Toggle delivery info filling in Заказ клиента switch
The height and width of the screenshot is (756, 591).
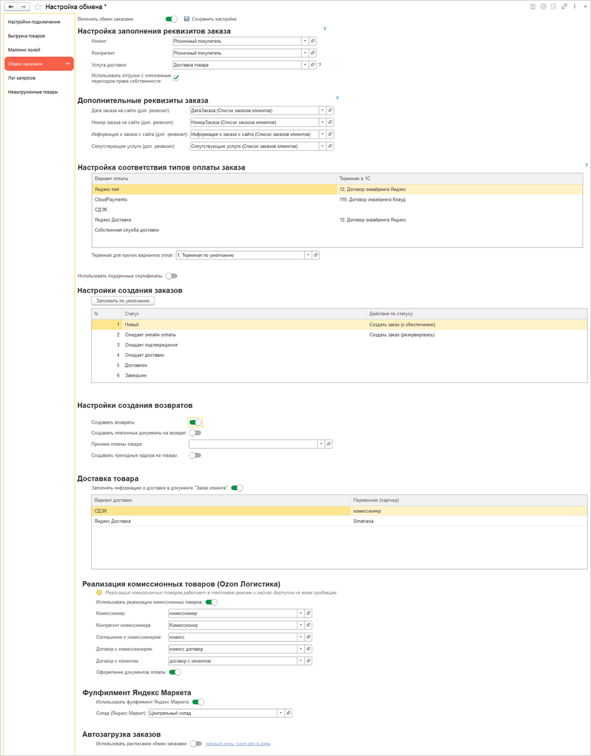click(x=237, y=488)
